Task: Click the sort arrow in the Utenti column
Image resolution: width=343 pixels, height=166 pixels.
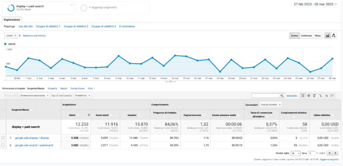Action: pos(88,115)
